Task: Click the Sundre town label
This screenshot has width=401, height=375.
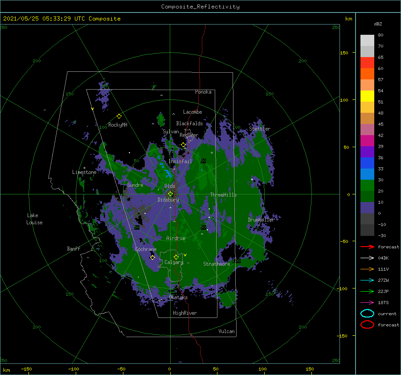Action: pyautogui.click(x=135, y=185)
